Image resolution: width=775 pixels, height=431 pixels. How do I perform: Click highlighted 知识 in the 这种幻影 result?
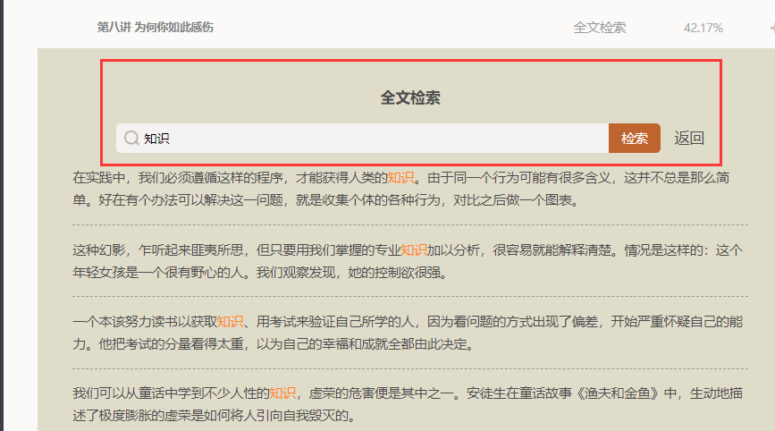[413, 249]
